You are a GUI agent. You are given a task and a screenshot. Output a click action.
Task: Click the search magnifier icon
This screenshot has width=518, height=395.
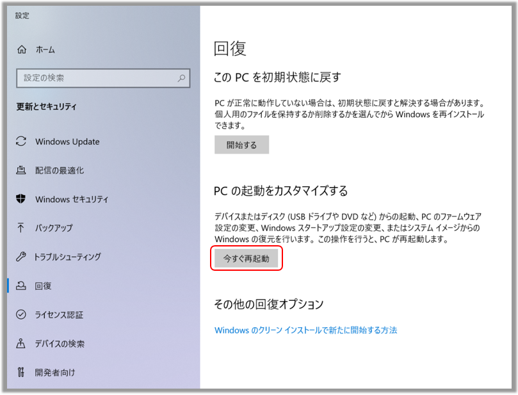click(181, 78)
